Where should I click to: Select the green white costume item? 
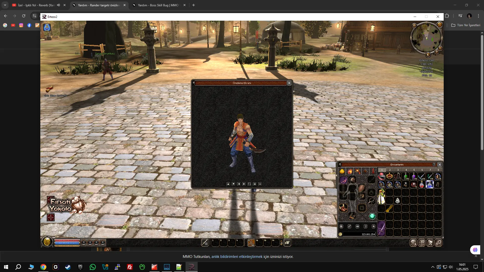click(x=381, y=196)
